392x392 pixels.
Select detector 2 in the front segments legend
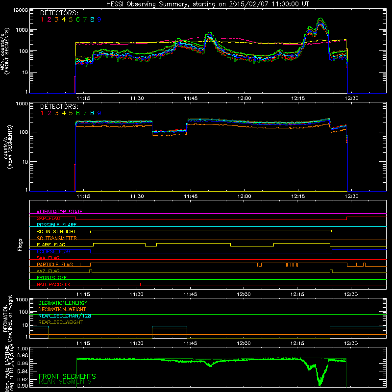coord(49,20)
